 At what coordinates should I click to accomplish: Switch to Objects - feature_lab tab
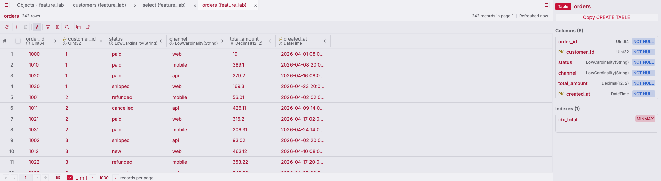tap(40, 5)
